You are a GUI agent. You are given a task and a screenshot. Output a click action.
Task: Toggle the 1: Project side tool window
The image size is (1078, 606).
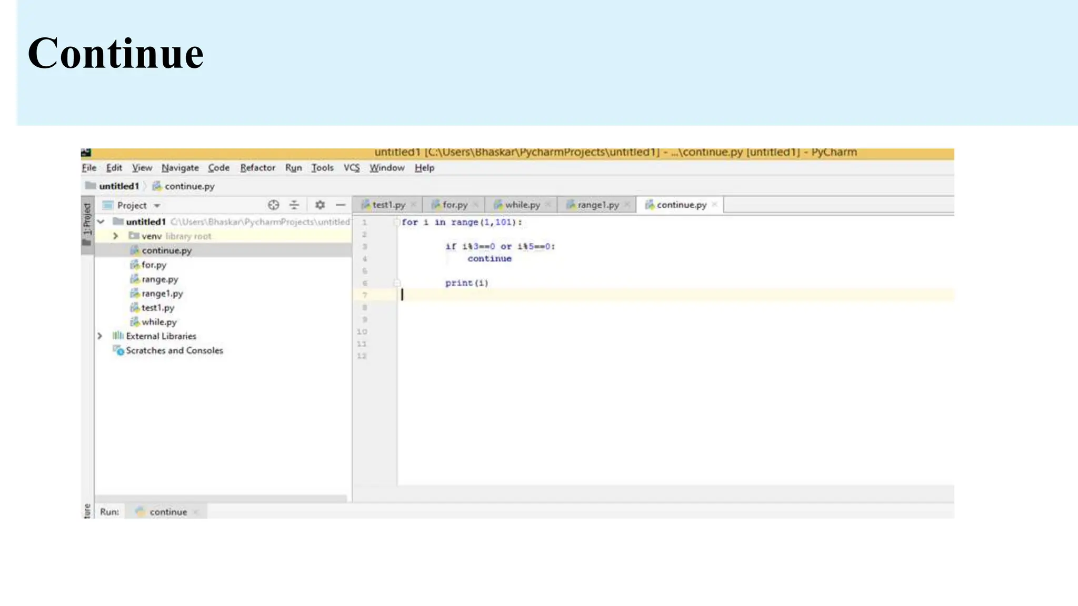pyautogui.click(x=87, y=224)
